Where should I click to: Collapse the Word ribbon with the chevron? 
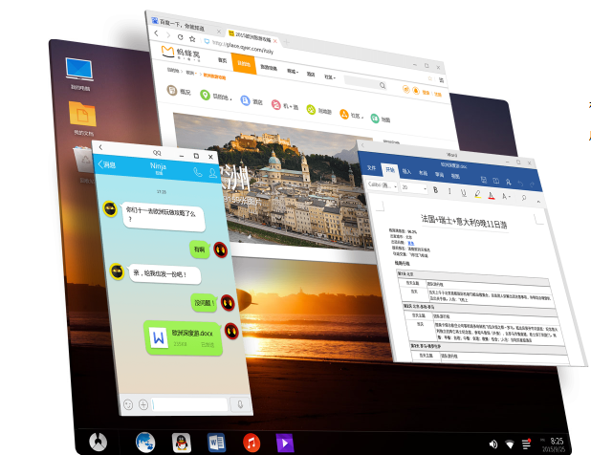click(x=538, y=202)
